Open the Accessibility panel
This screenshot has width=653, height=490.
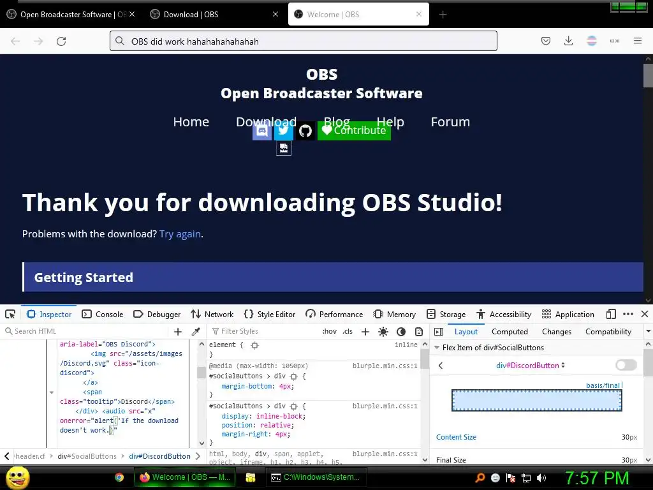[x=504, y=314]
